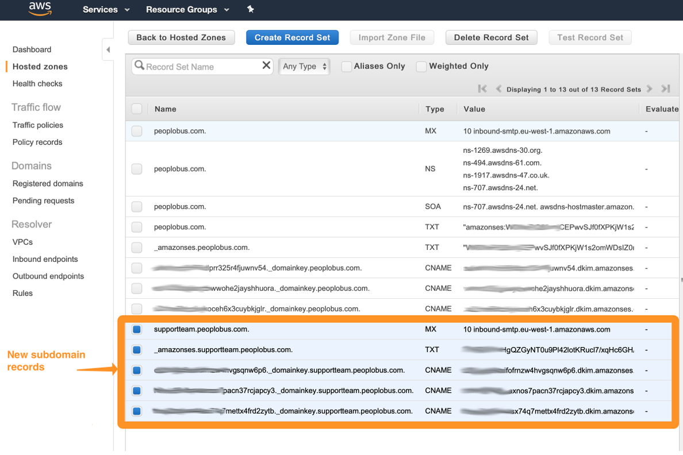Select the peoplobus.com MX record checkbox
This screenshot has width=683, height=455.
pyautogui.click(x=137, y=131)
